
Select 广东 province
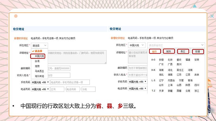161,64
